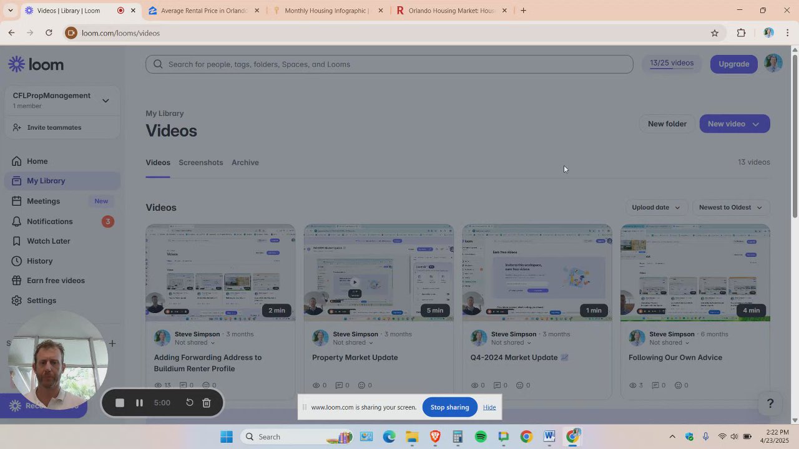This screenshot has width=799, height=449.
Task: Expand Not shared on Following Our Own Advice
Action: (669, 342)
